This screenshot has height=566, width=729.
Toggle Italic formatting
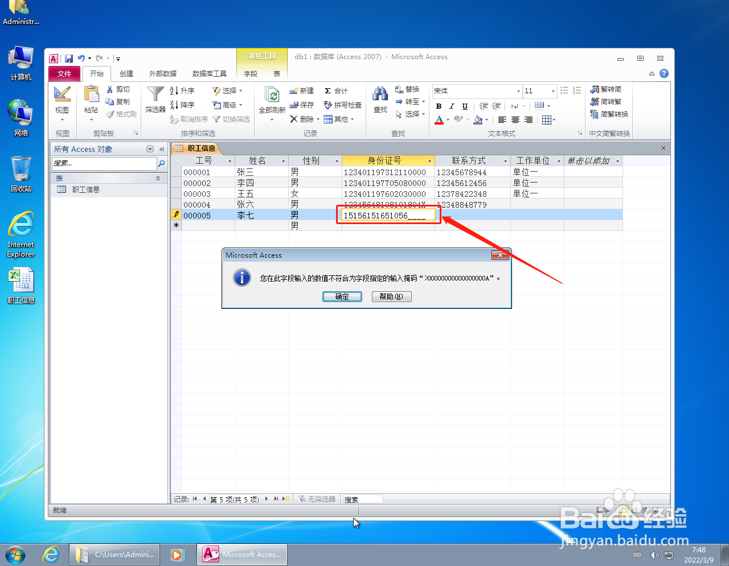click(x=452, y=106)
